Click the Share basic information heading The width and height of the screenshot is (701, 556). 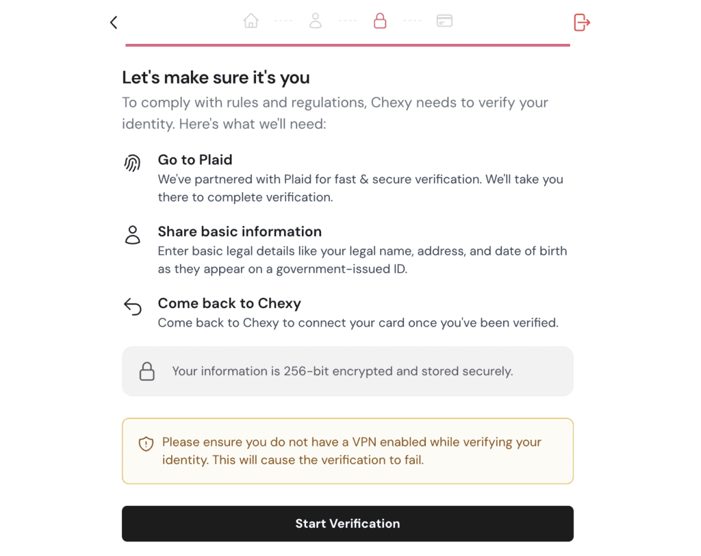(240, 231)
